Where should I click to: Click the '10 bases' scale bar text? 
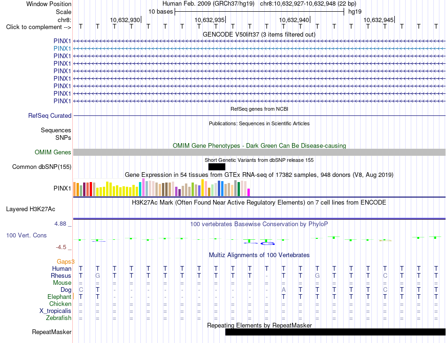point(161,12)
